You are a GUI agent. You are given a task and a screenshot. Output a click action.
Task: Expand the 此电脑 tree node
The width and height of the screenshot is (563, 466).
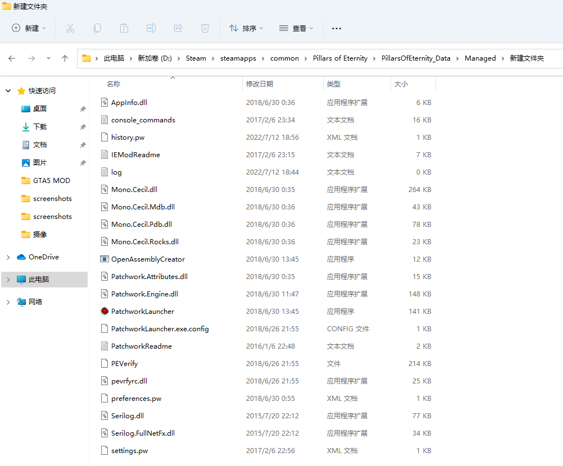pos(8,280)
